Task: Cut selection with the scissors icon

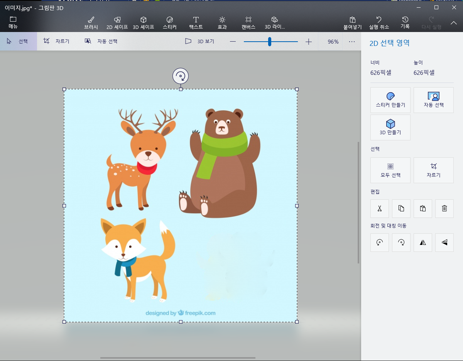Action: [380, 209]
